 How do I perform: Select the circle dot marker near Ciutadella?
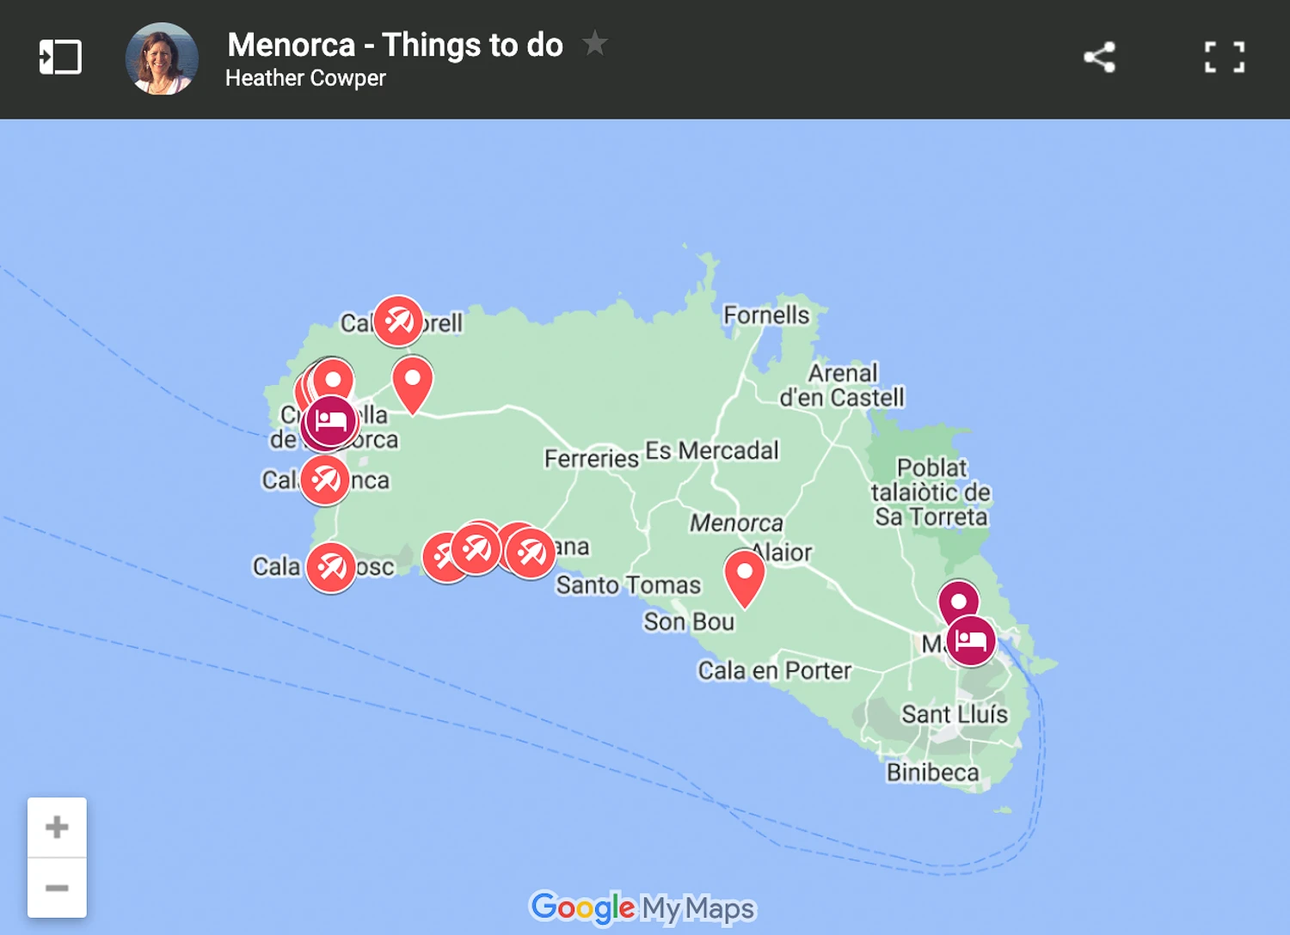point(335,376)
